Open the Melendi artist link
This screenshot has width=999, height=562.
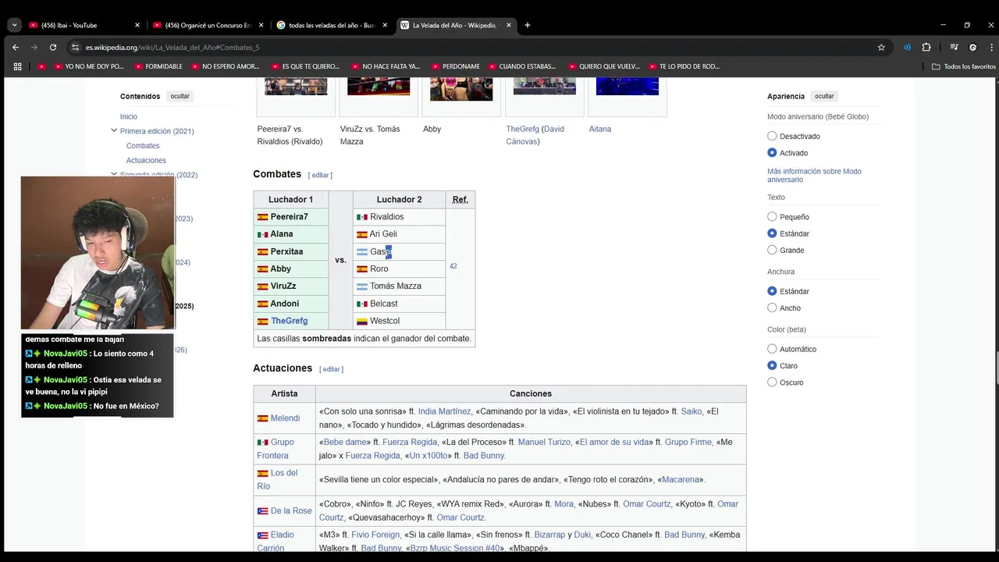285,418
